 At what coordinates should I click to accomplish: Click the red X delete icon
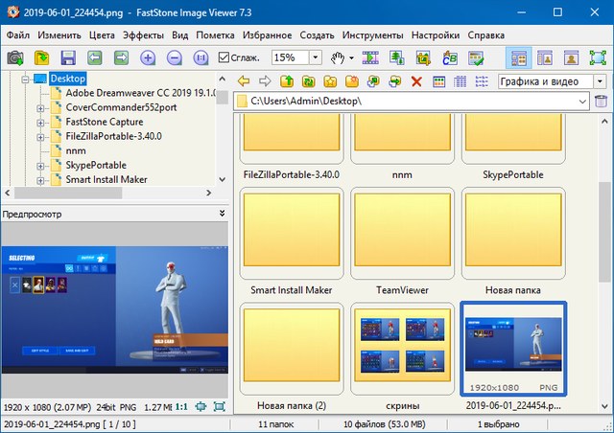[415, 81]
